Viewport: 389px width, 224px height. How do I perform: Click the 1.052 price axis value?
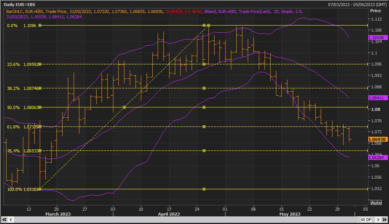376,189
